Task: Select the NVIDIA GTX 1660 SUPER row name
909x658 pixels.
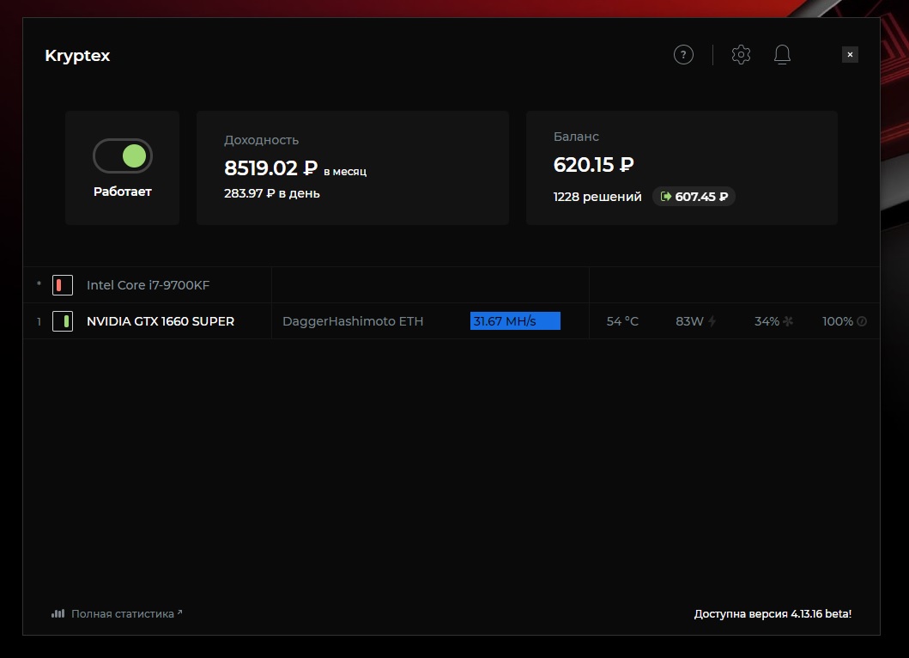Action: point(161,321)
